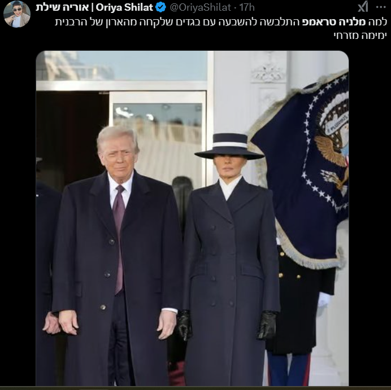Open the 17h timestamp link
Screen dimensions: 391x390
coord(247,7)
